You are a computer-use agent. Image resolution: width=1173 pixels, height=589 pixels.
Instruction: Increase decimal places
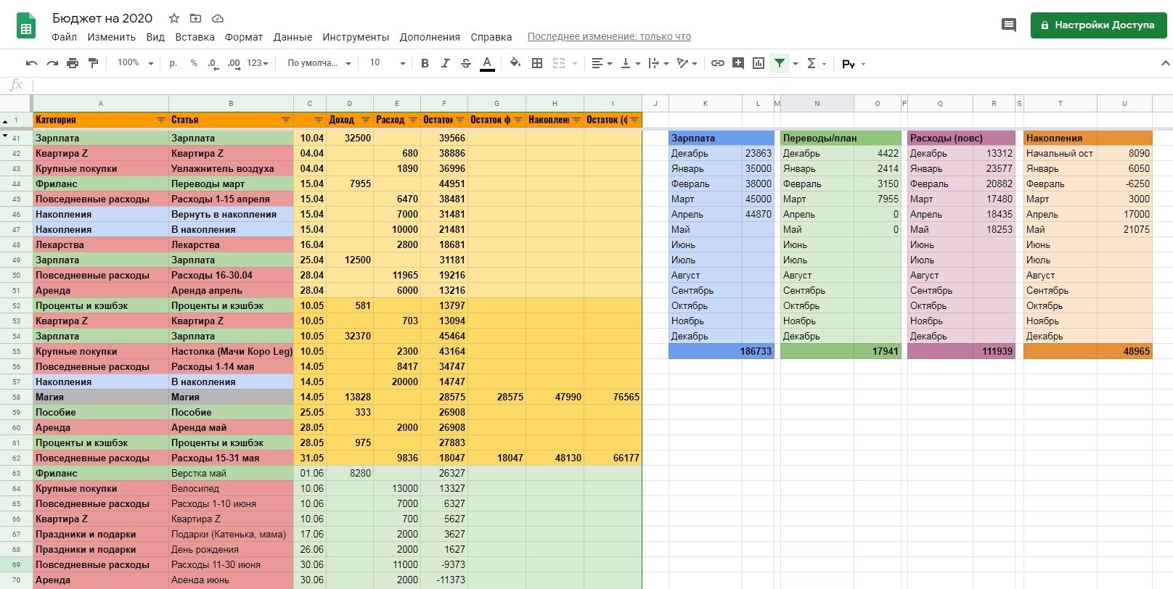point(234,63)
